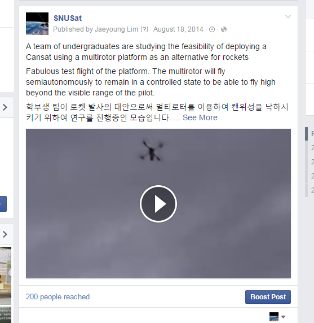View the 200 people reached insights
This screenshot has width=314, height=323.
point(58,297)
